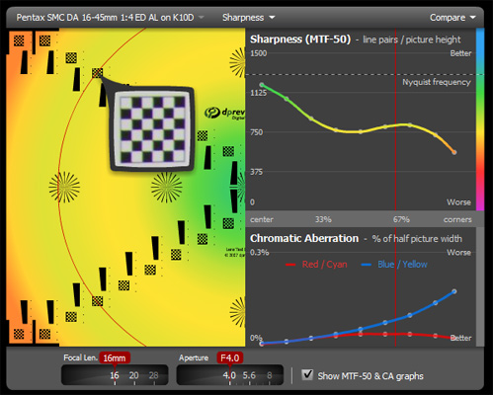Expand the Compare dropdown menu

[x=452, y=18]
